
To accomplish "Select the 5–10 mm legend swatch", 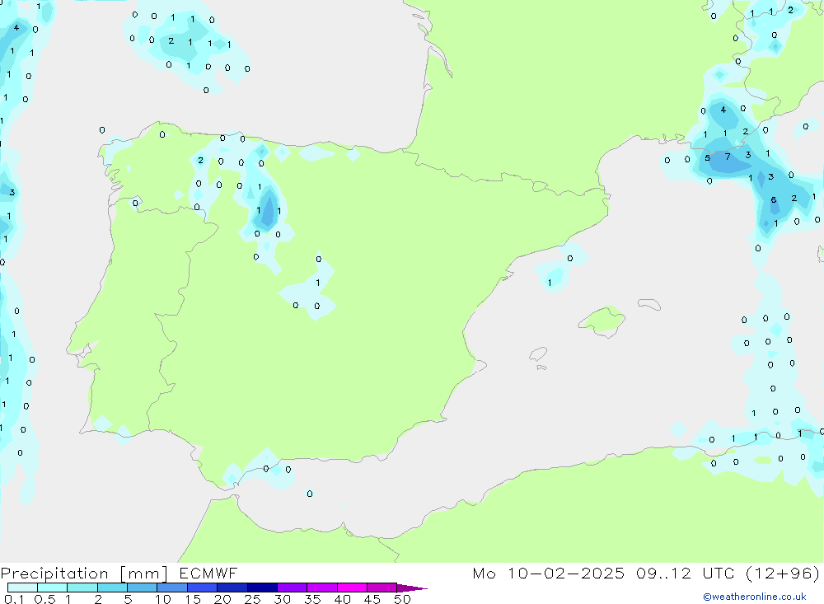I will 142,588.
